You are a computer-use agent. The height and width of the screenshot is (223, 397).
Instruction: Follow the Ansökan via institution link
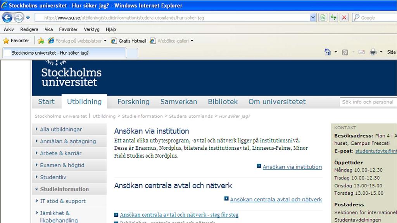click(292, 167)
